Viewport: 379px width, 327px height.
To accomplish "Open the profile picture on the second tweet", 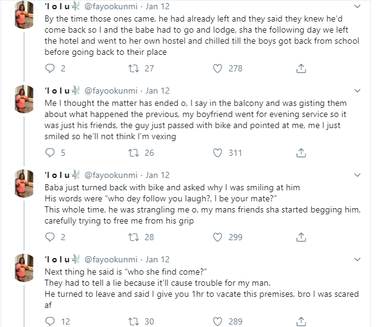I will pos(28,99).
